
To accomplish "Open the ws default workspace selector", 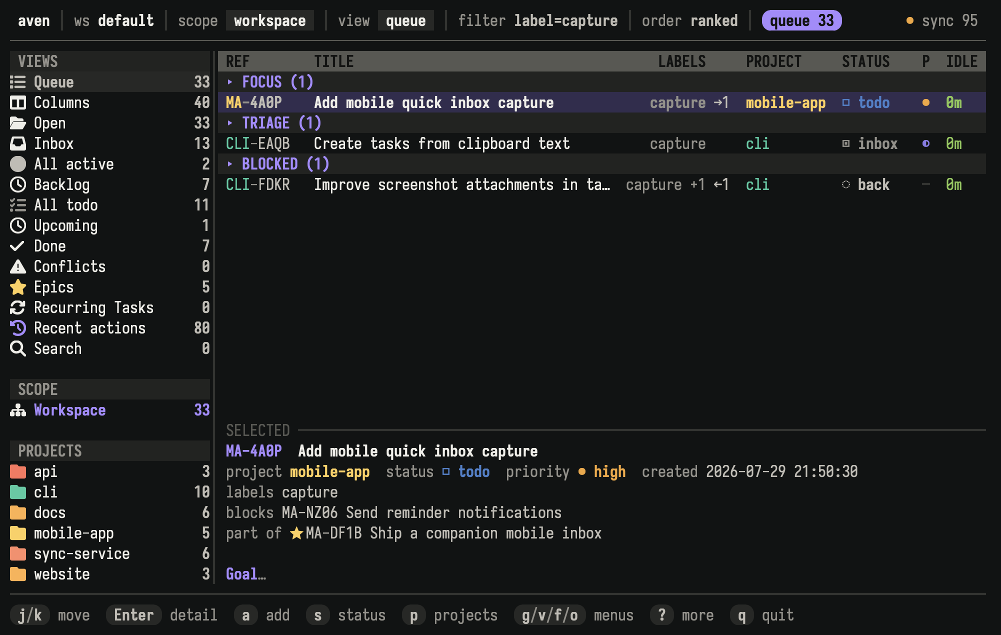I will 114,20.
